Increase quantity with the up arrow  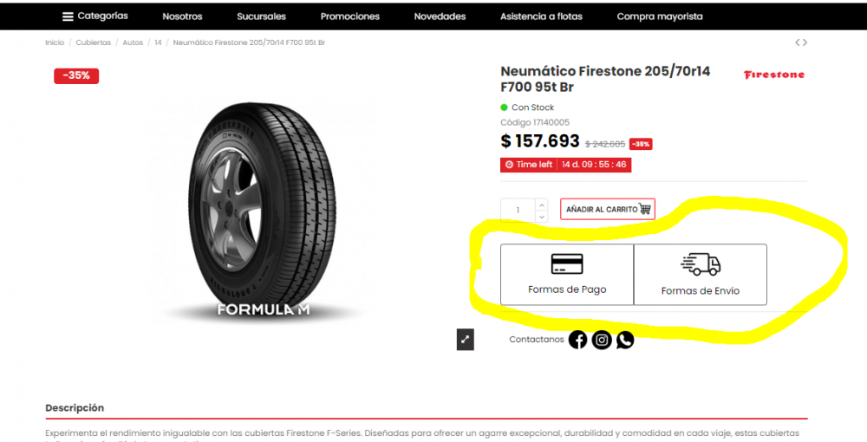[x=542, y=205]
